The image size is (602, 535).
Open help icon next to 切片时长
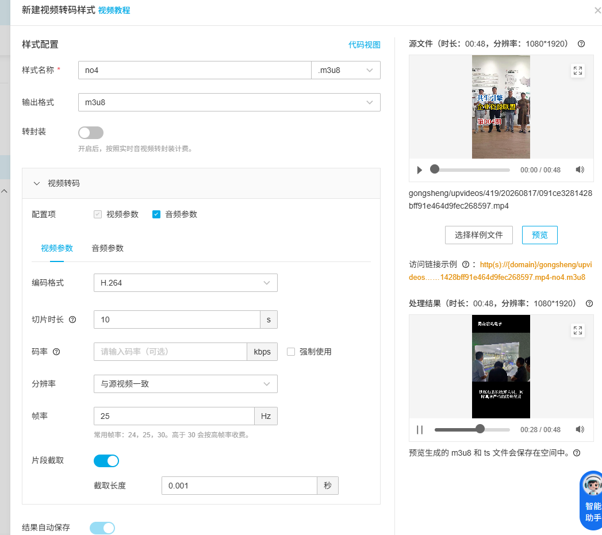[x=72, y=320]
